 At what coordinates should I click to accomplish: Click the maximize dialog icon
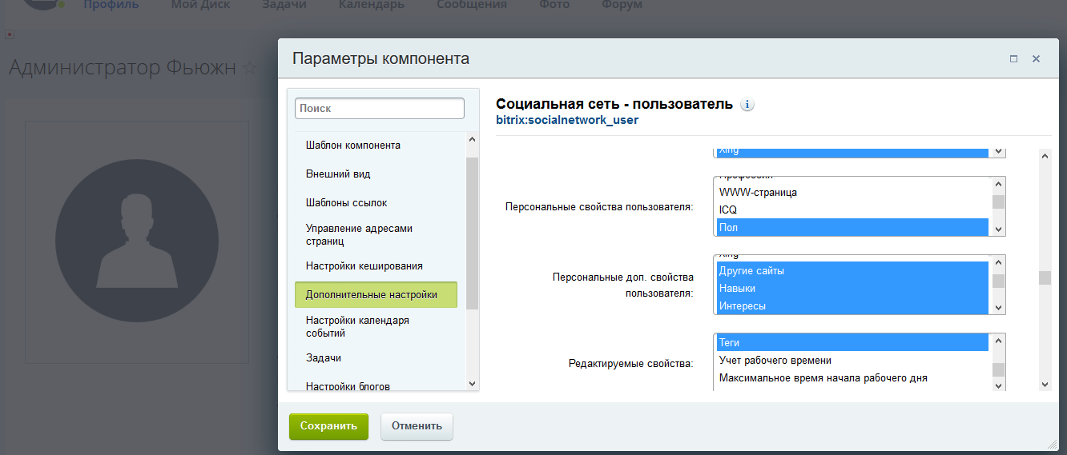click(1013, 59)
